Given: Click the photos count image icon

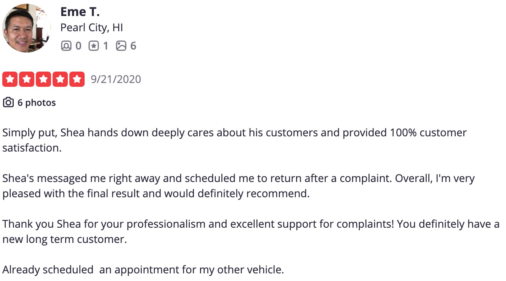Looking at the screenshot, I should [121, 46].
